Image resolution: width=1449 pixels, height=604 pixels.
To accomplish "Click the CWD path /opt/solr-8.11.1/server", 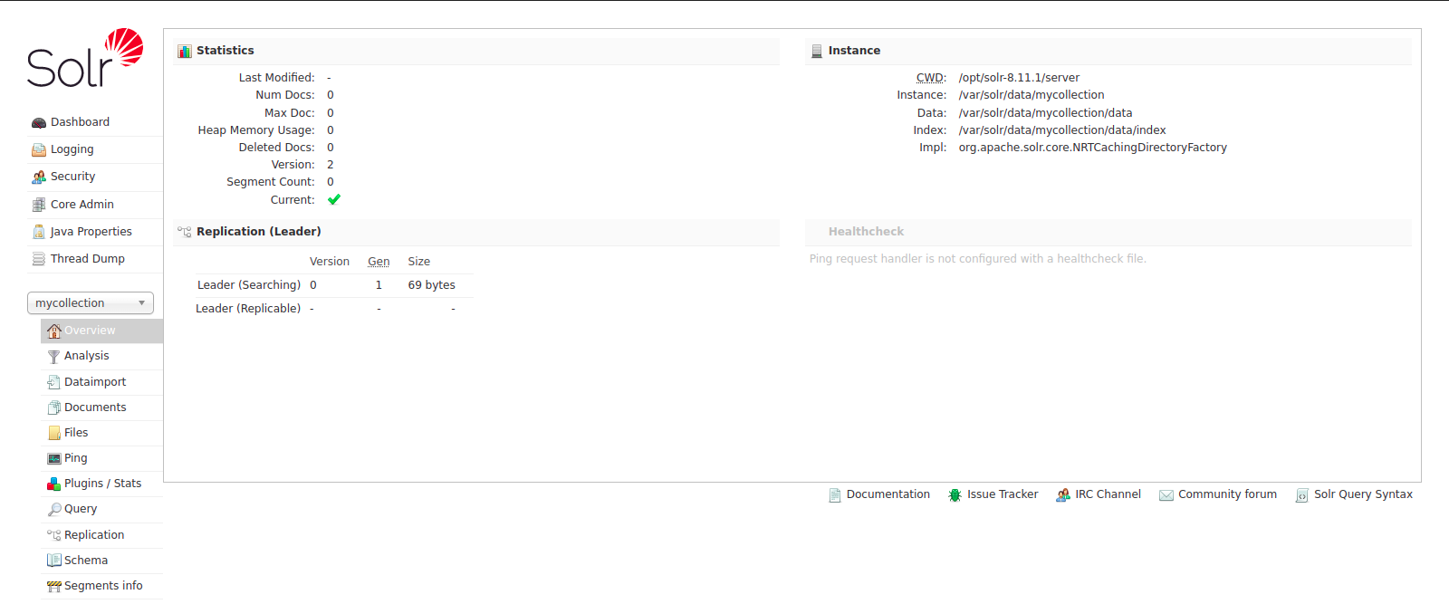I will (x=1019, y=78).
